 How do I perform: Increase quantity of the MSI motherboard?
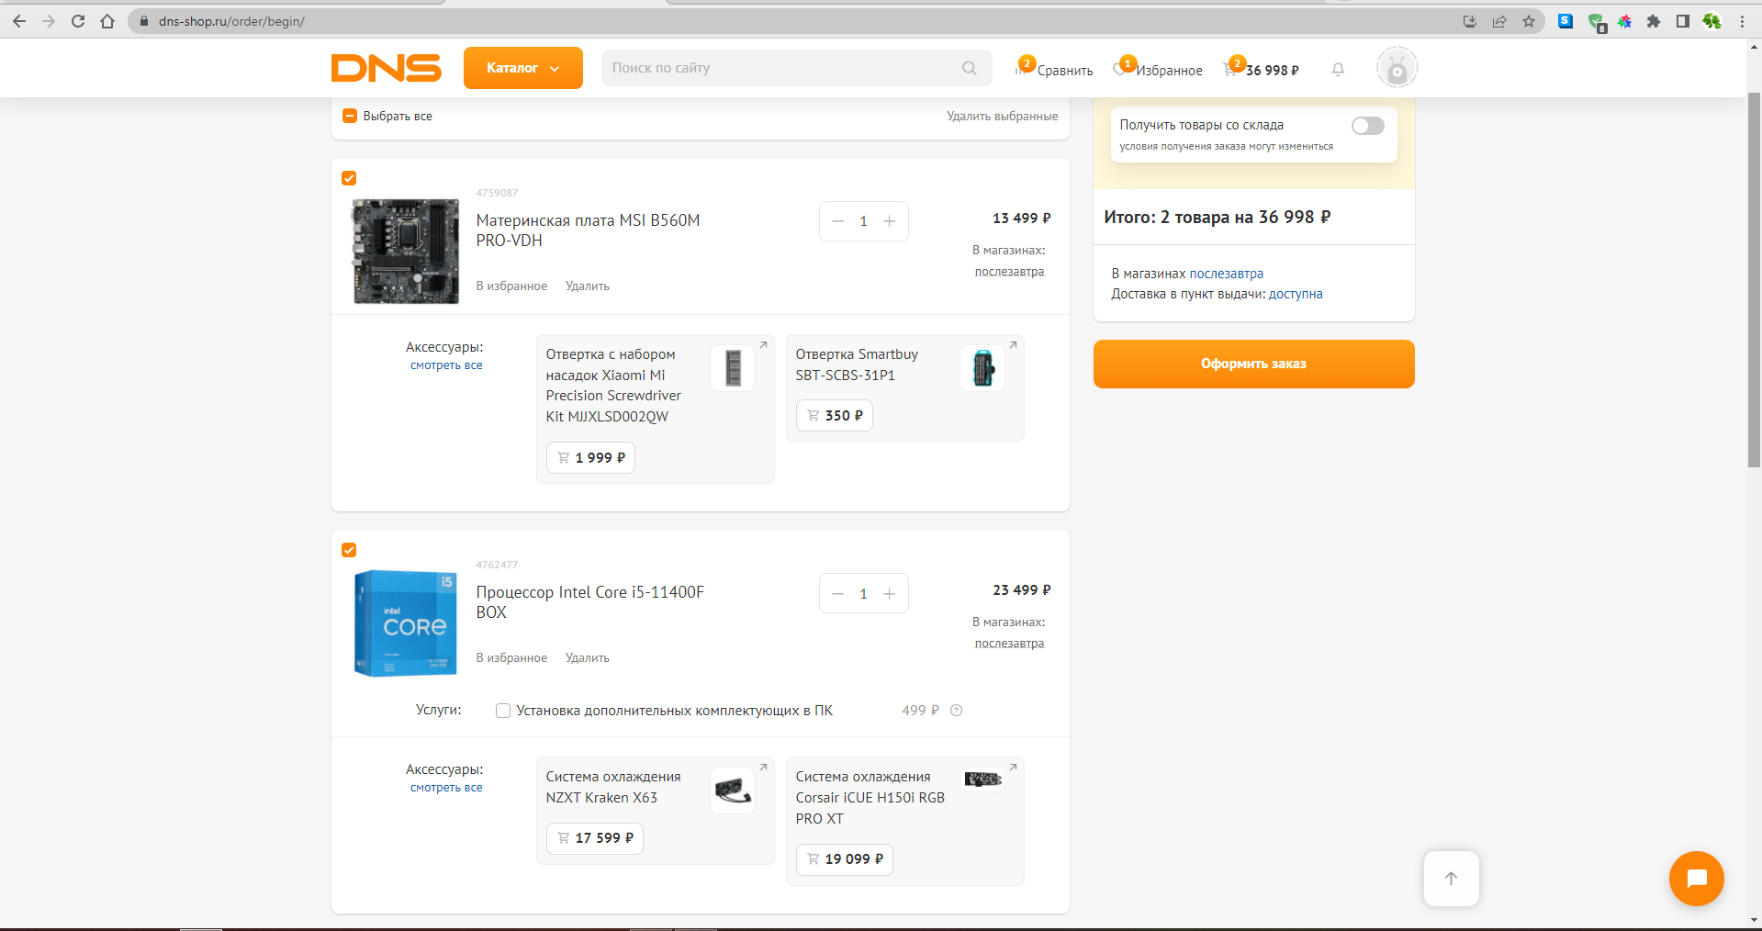point(889,221)
